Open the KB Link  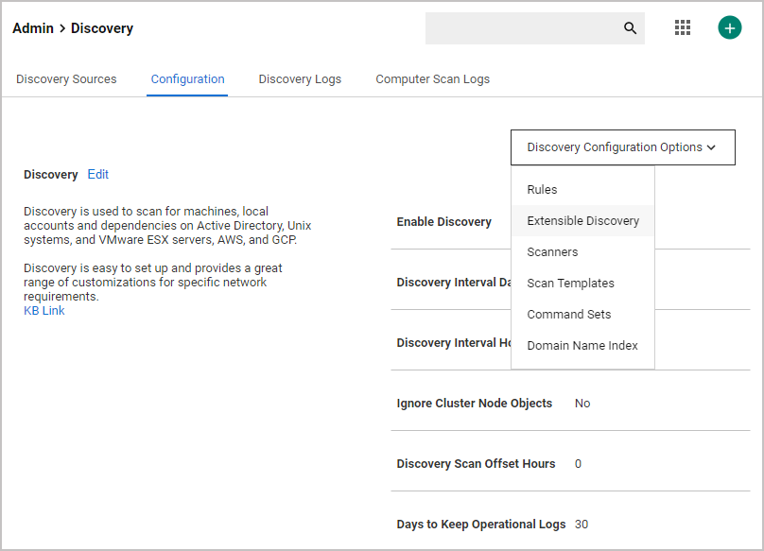point(44,311)
